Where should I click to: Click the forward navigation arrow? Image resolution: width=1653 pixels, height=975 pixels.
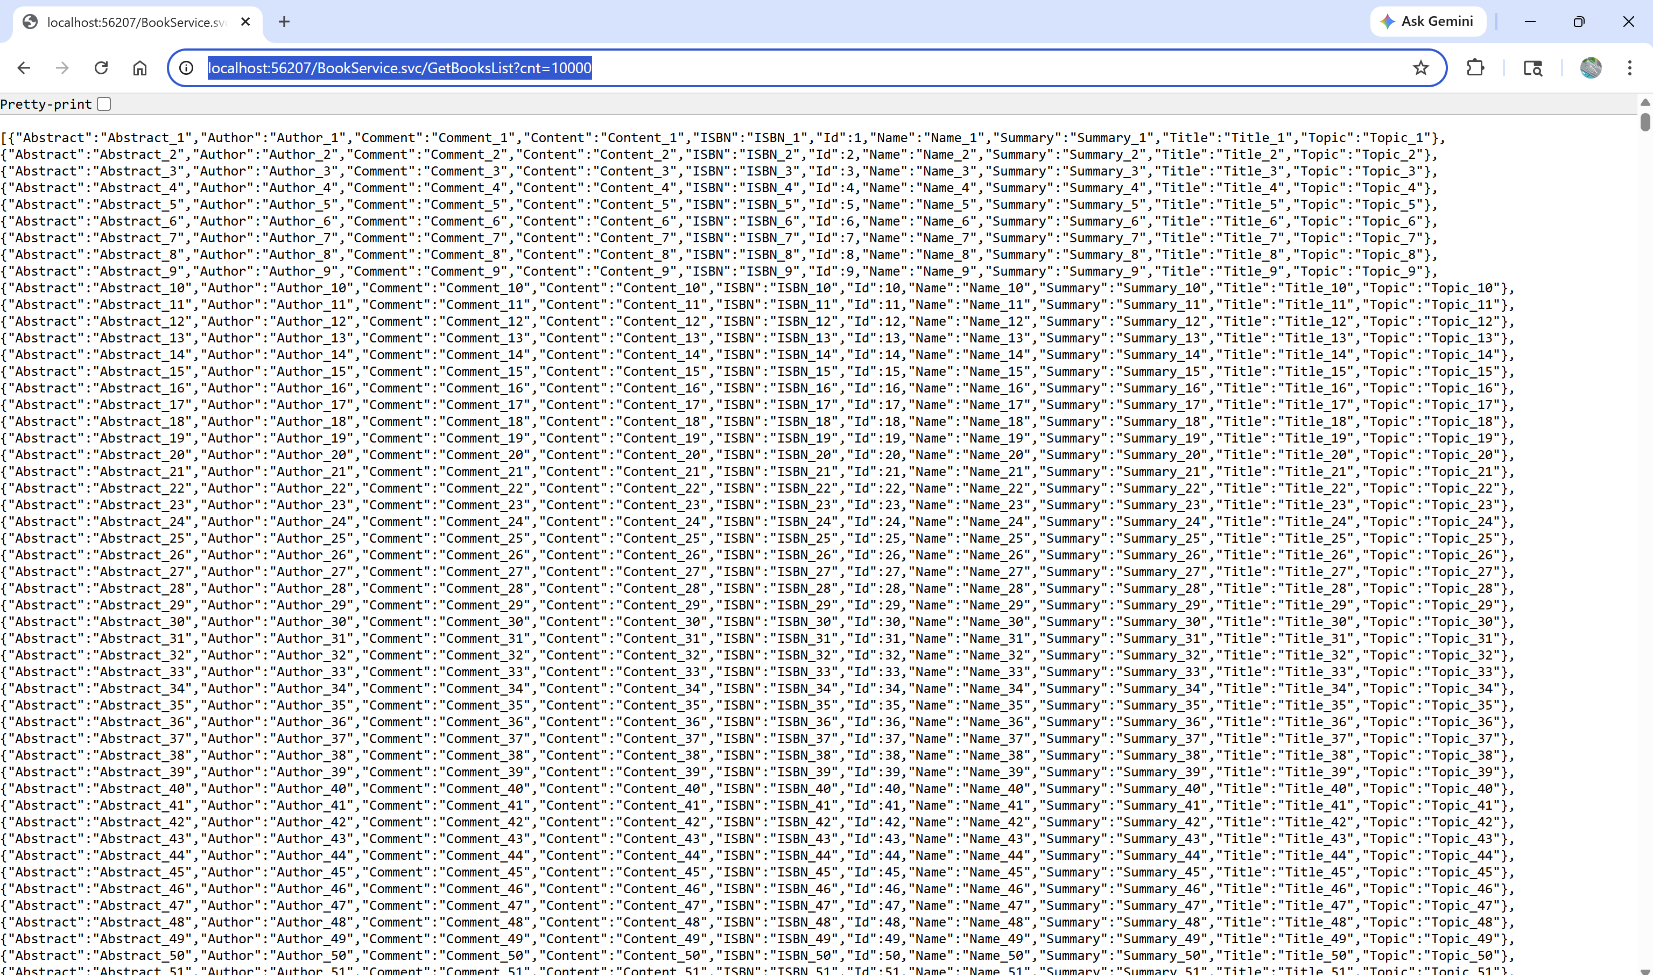(62, 68)
